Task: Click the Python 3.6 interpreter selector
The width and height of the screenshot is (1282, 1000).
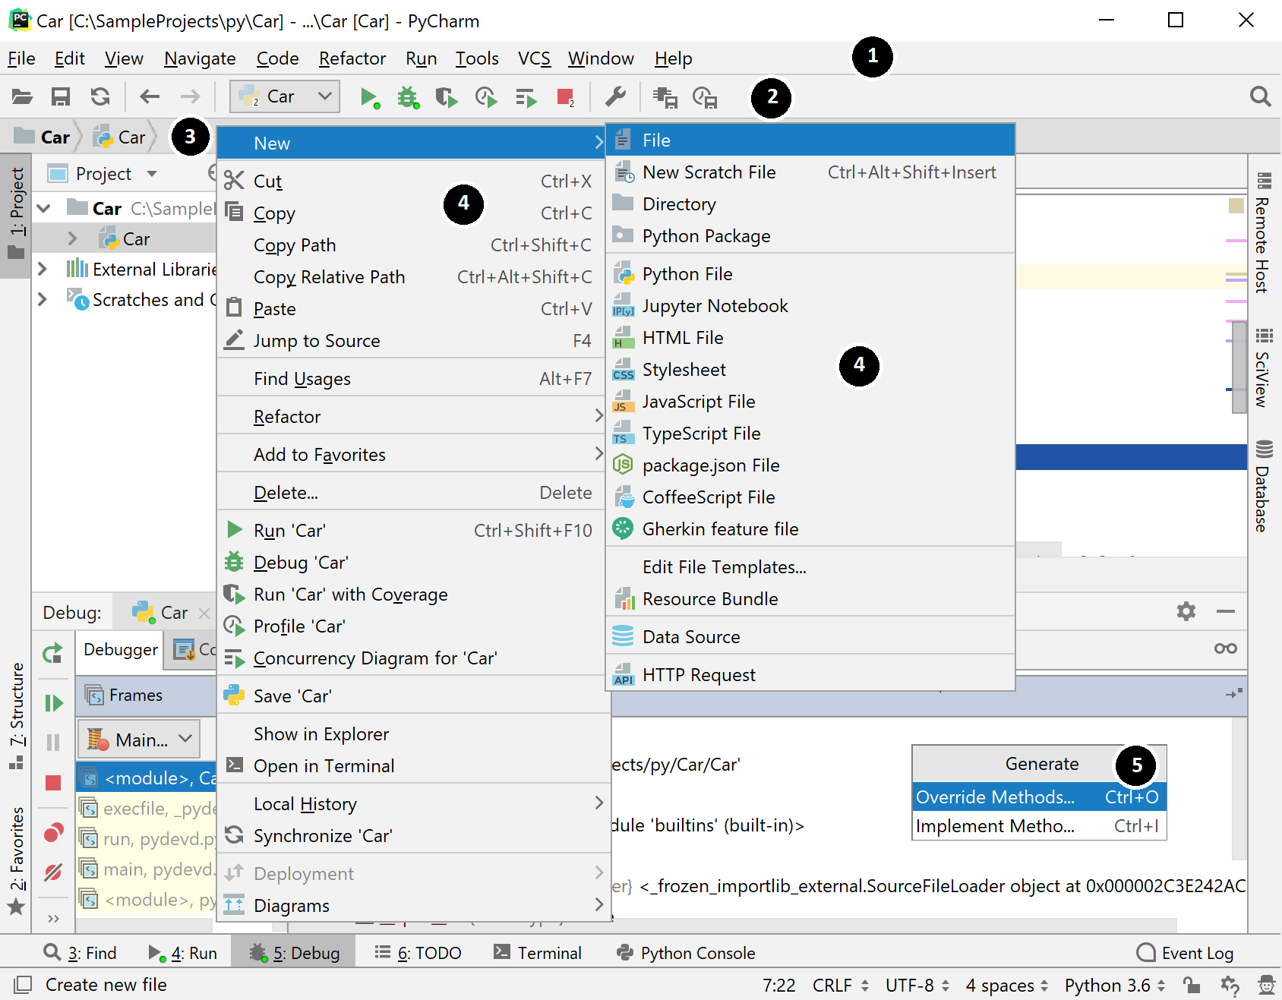Action: pyautogui.click(x=1114, y=986)
